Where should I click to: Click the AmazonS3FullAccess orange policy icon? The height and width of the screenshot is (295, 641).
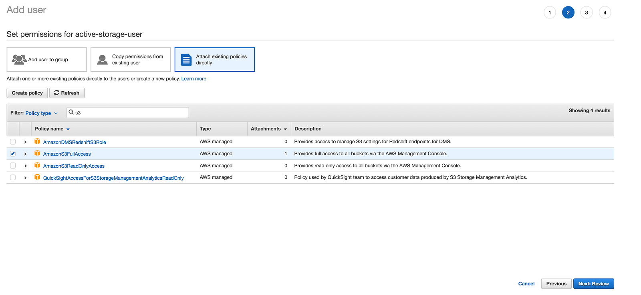(x=37, y=153)
